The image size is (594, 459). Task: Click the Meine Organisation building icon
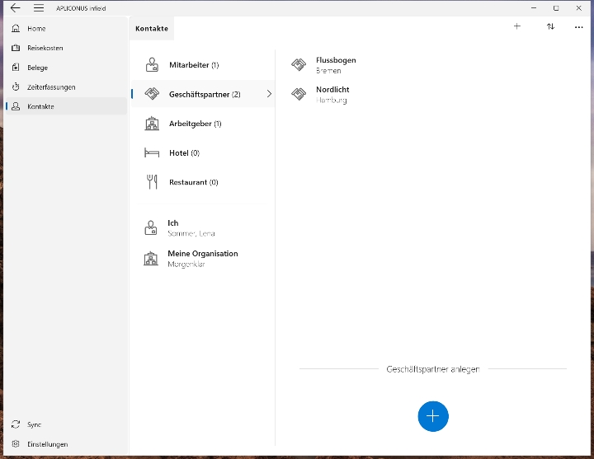151,259
